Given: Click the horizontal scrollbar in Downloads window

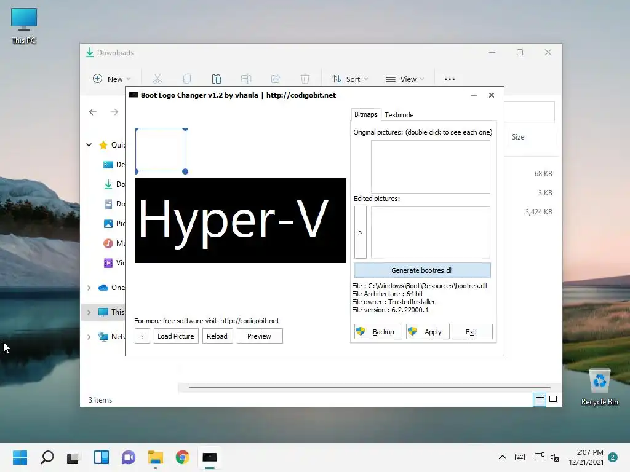Looking at the screenshot, I should 369,388.
